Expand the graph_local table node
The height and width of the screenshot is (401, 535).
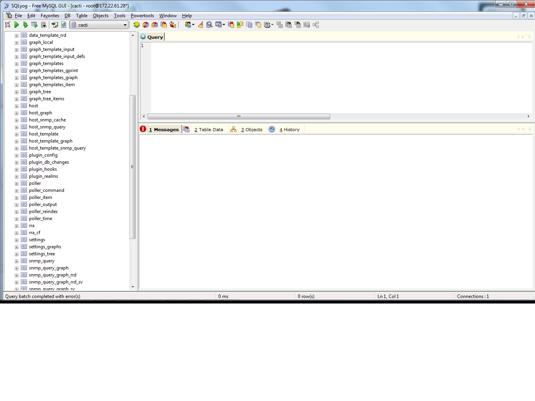pos(16,43)
